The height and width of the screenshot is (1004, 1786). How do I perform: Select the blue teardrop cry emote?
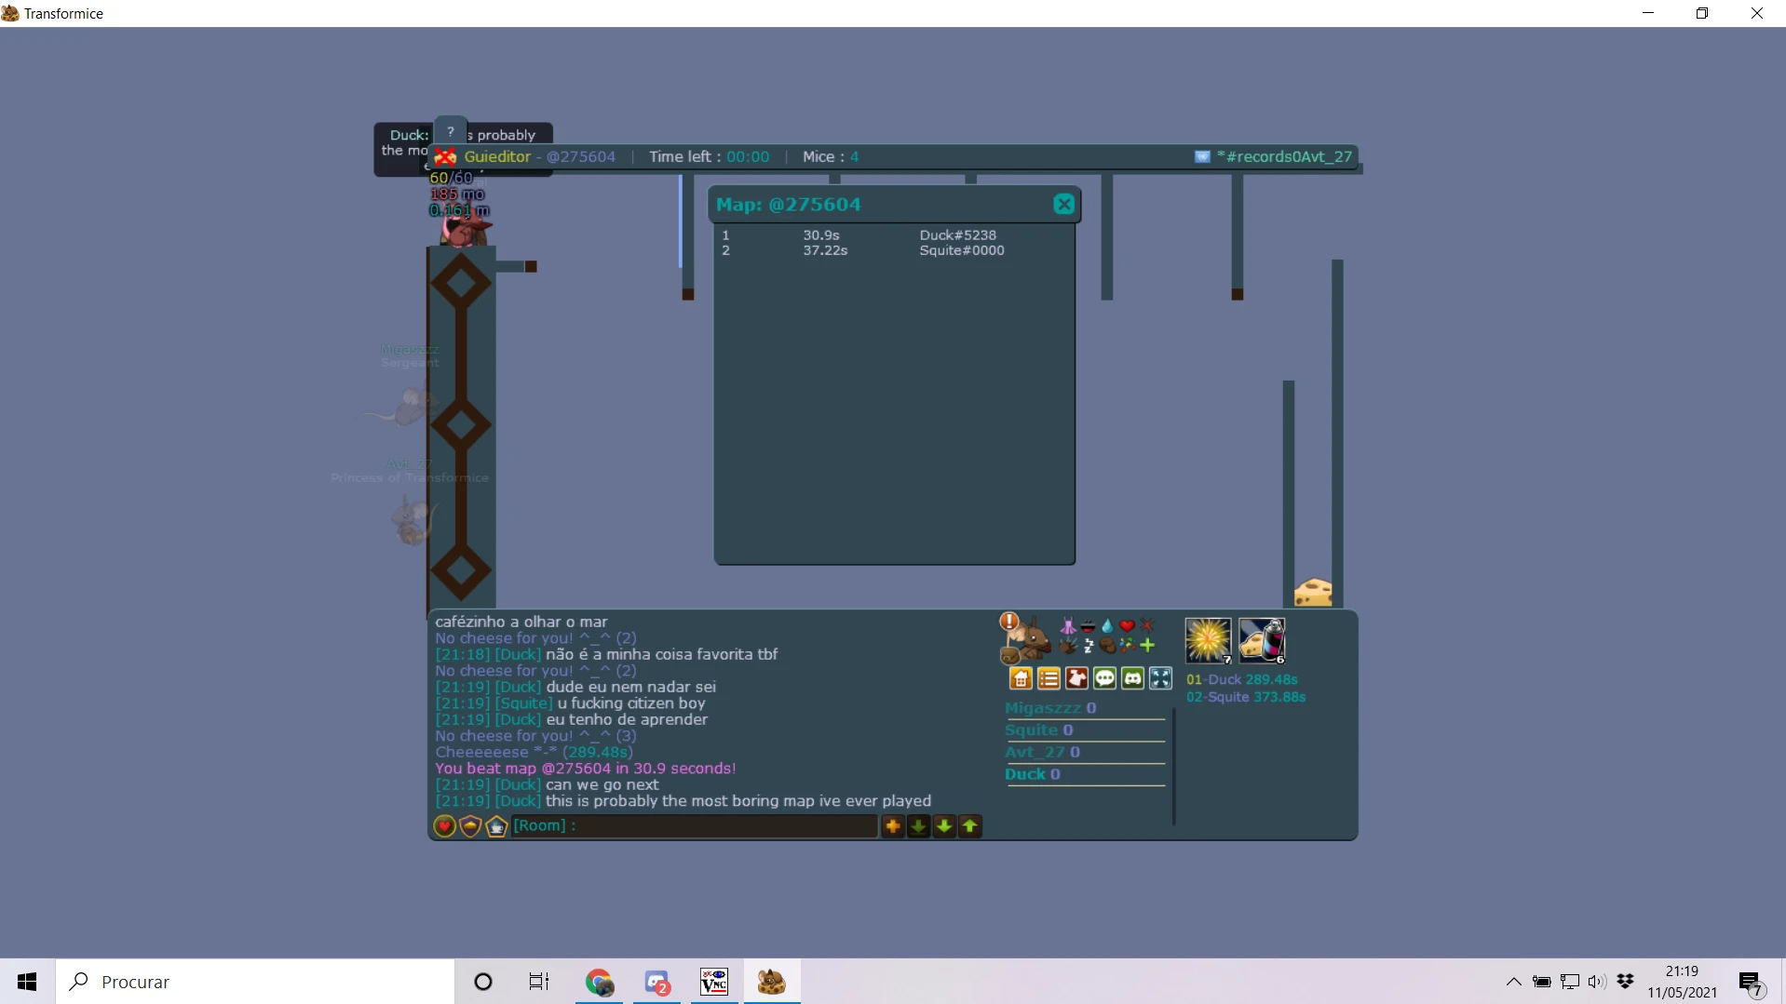(1107, 625)
